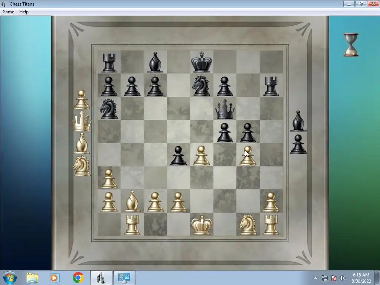This screenshot has height=285, width=380.
Task: Select the black bishop on c8
Action: [155, 62]
